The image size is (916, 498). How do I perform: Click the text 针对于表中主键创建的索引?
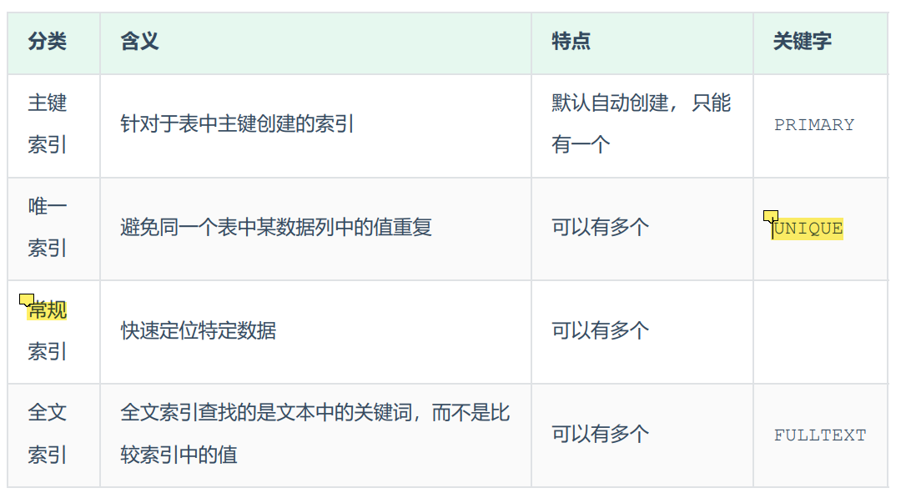point(237,125)
